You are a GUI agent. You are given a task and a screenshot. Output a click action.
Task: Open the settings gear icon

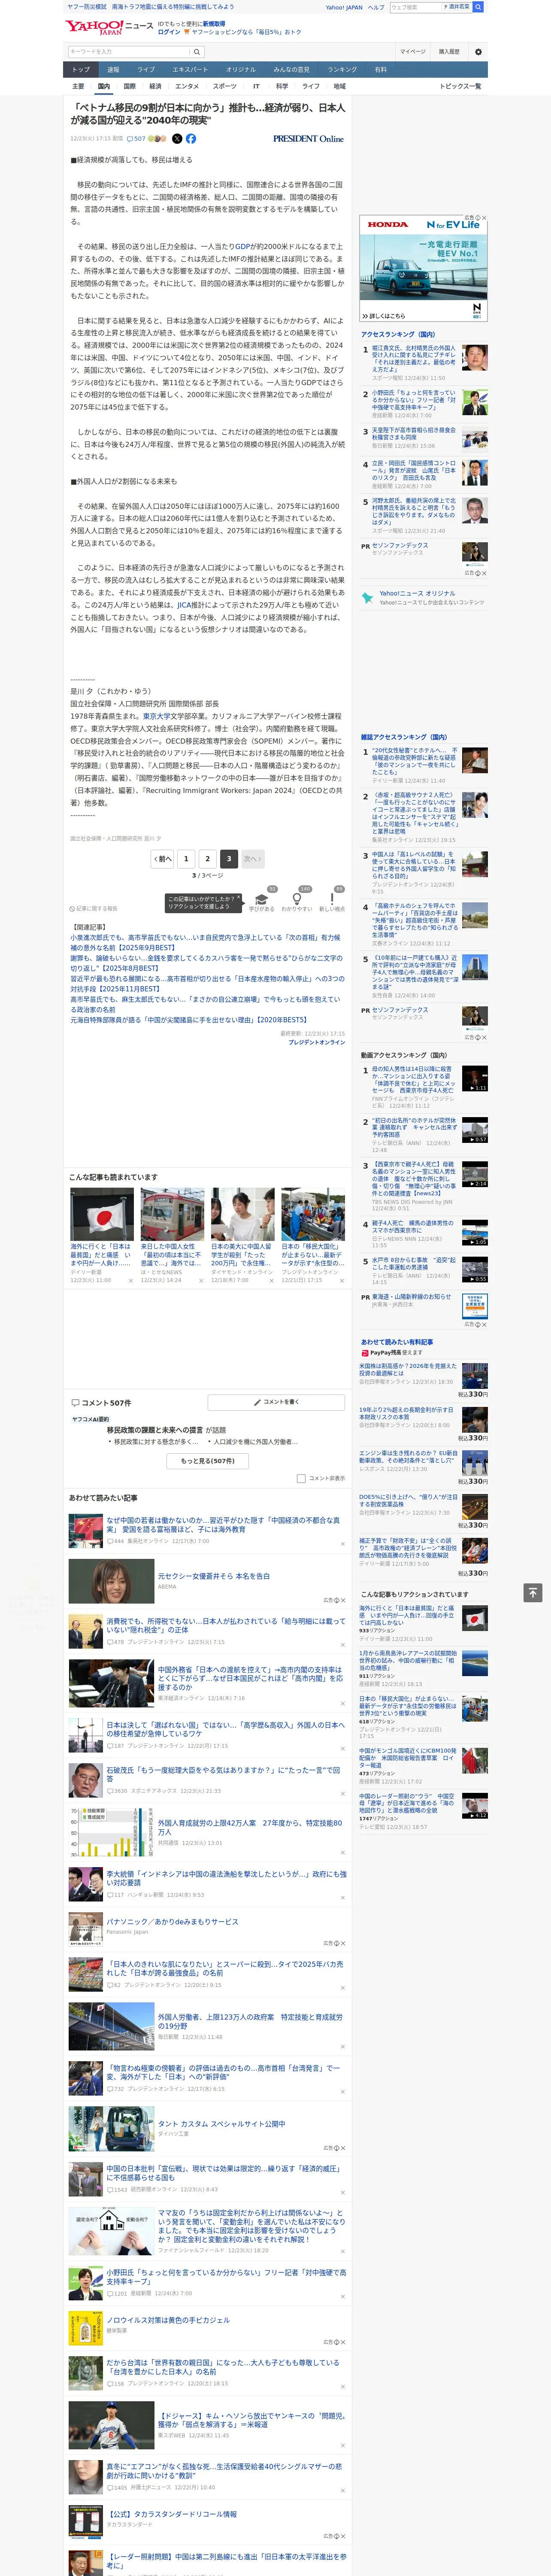pos(477,51)
